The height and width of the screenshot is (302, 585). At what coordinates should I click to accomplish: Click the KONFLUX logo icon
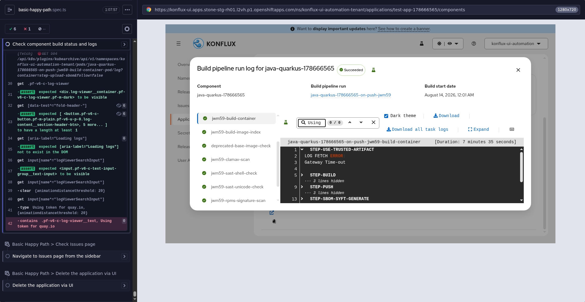pyautogui.click(x=198, y=43)
